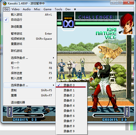
Task: Choose 视频帧渐进 (Shift+Space) entry
Action: tap(30, 39)
